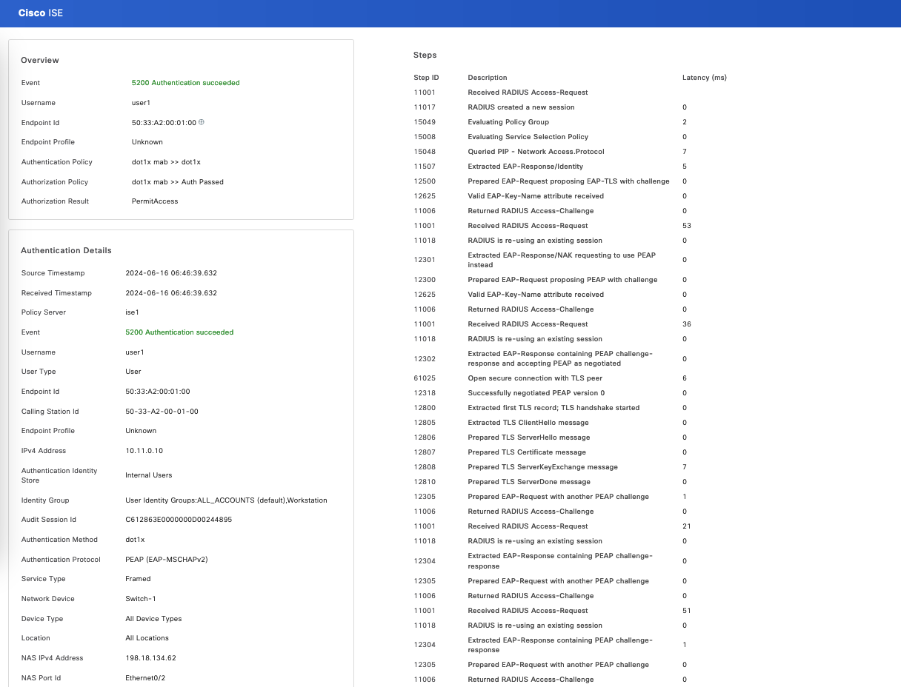Click the Latency (ms) column header

point(704,78)
